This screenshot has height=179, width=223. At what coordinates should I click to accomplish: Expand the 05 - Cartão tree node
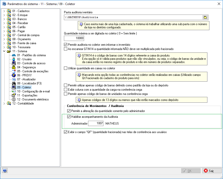click(4, 27)
